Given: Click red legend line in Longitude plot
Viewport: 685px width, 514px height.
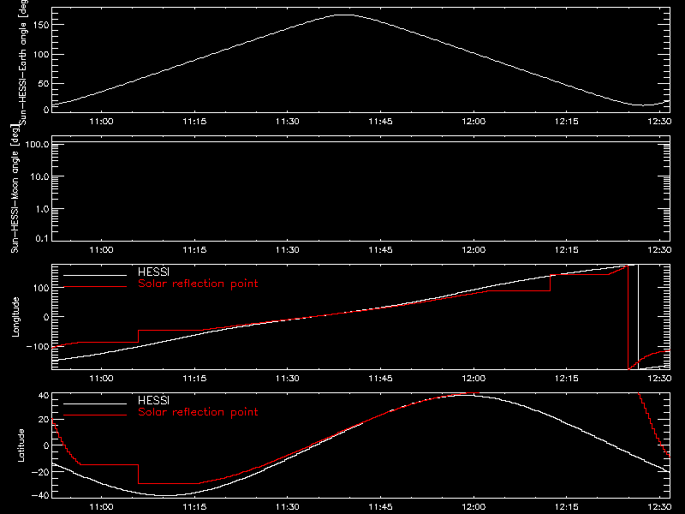Looking at the screenshot, I should click(95, 287).
